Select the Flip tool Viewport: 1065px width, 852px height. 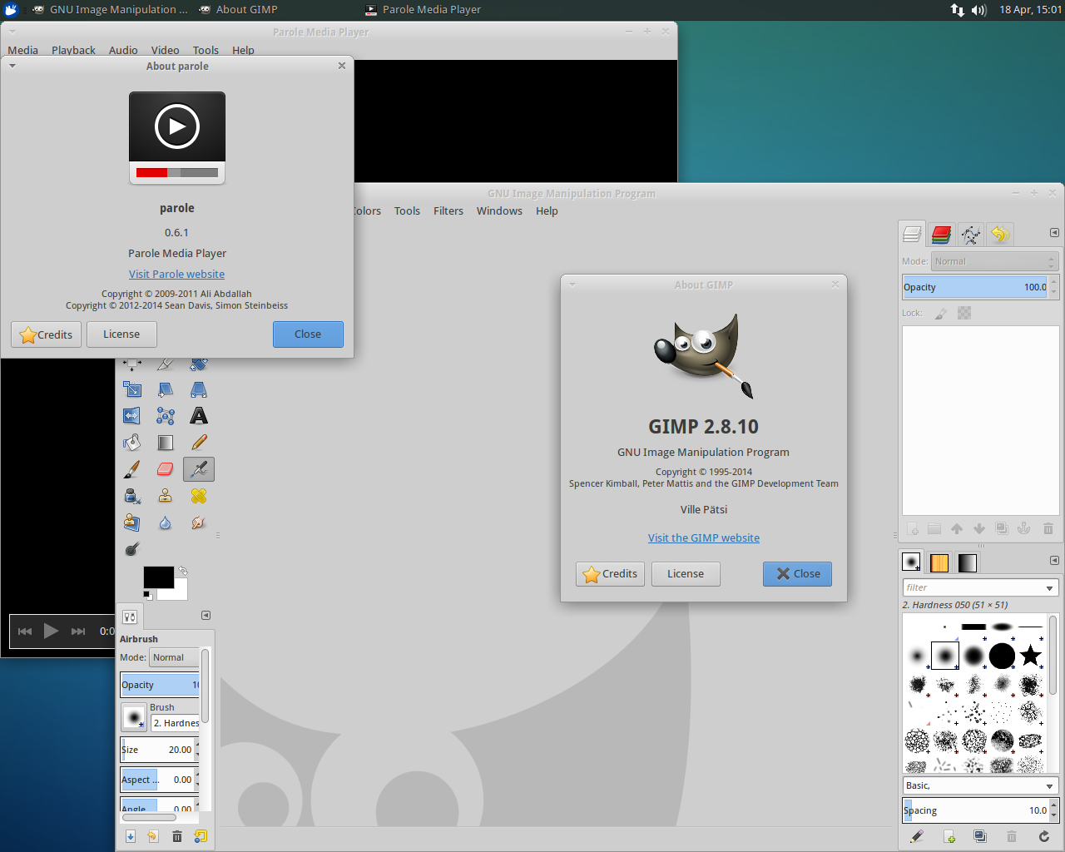coord(132,416)
